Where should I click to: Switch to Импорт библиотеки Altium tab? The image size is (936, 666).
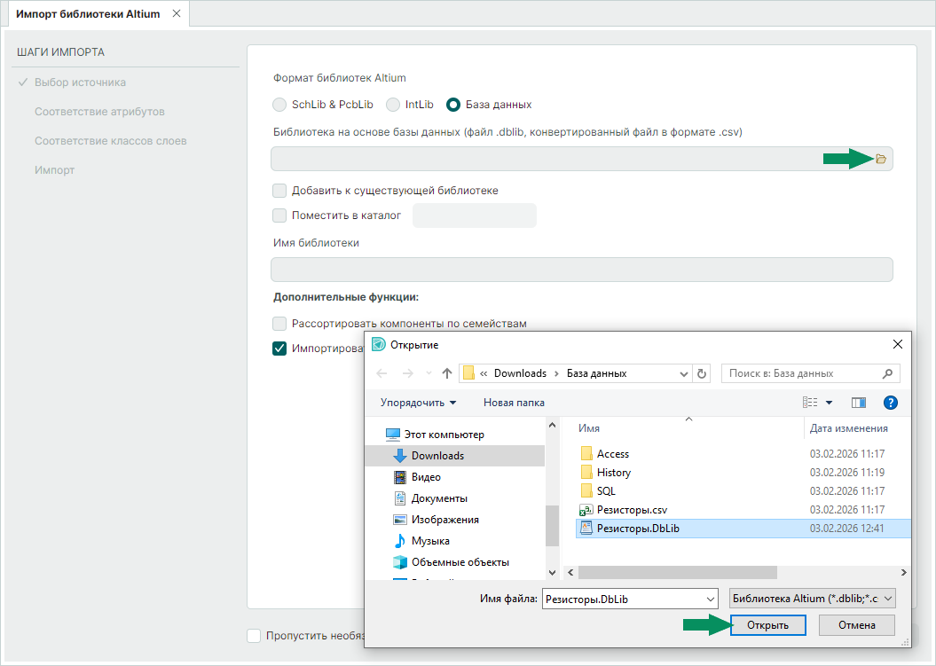[x=87, y=13]
